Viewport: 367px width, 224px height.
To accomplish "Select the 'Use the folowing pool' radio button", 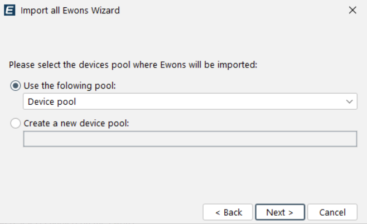I will point(16,86).
